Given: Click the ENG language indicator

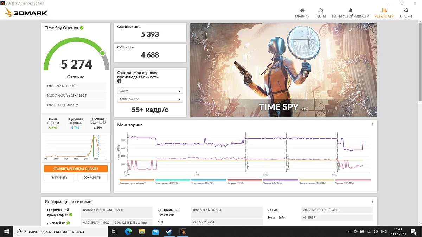Looking at the screenshot, I should click(x=384, y=231).
